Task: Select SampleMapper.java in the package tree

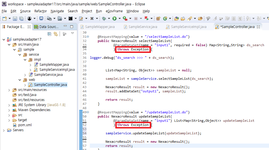Action: [54, 65]
